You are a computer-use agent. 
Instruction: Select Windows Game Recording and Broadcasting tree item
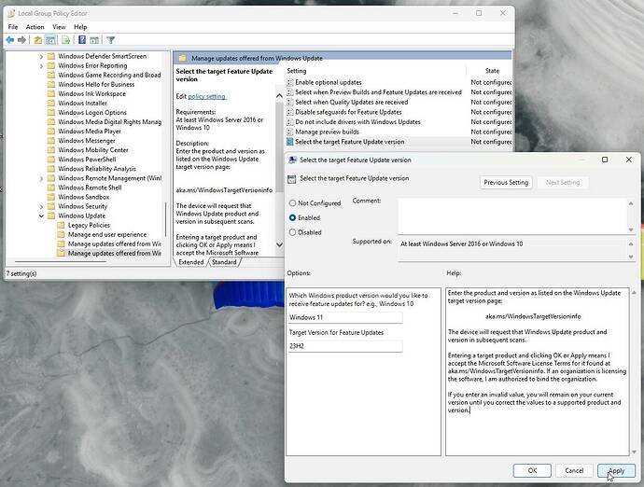point(109,76)
